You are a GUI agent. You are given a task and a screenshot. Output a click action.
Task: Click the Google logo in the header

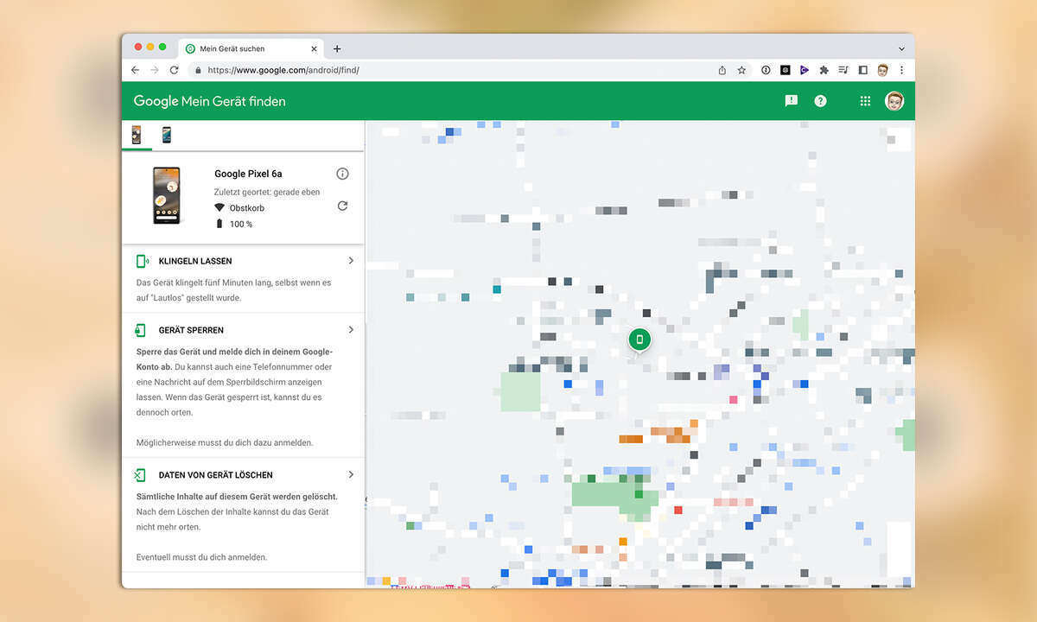click(156, 101)
